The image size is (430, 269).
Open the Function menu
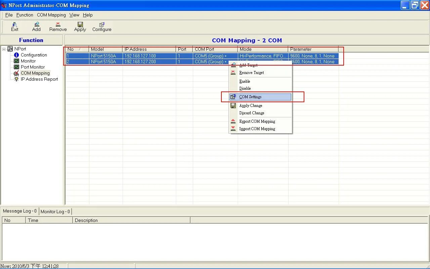click(25, 15)
